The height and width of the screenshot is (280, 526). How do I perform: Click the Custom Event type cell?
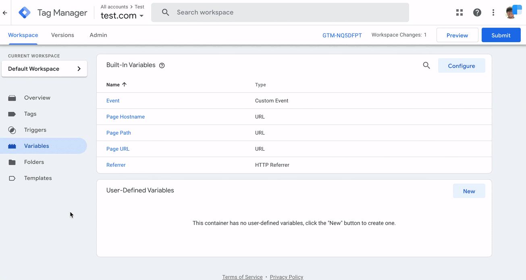pyautogui.click(x=272, y=101)
